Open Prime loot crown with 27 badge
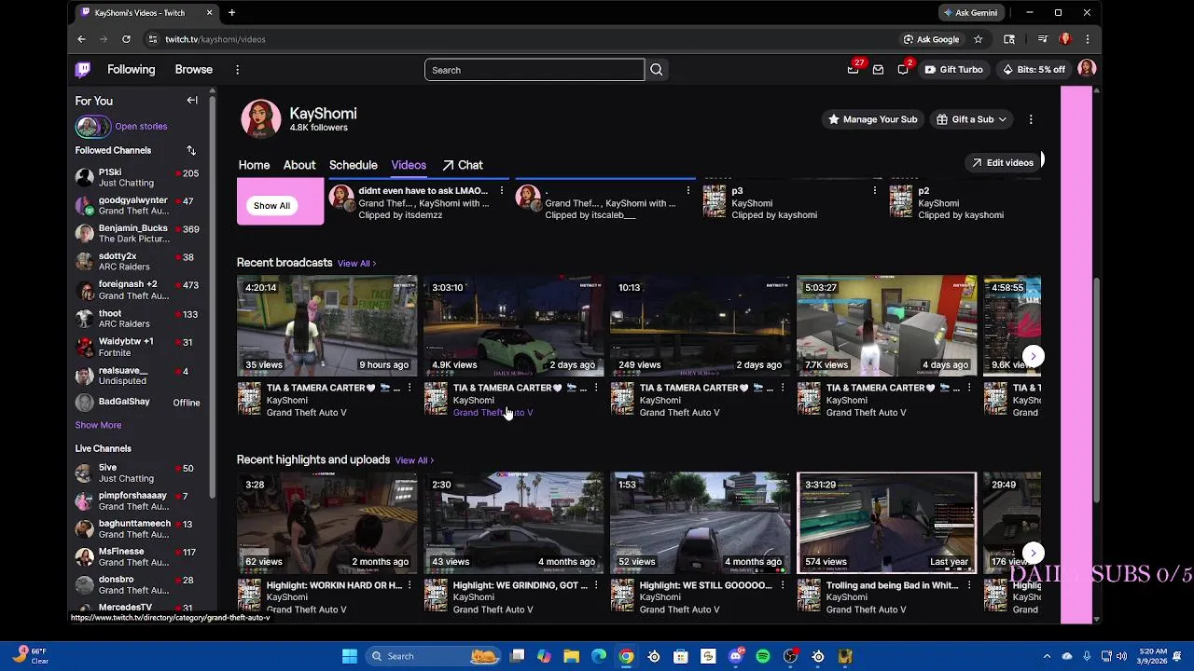Image resolution: width=1194 pixels, height=671 pixels. click(854, 70)
